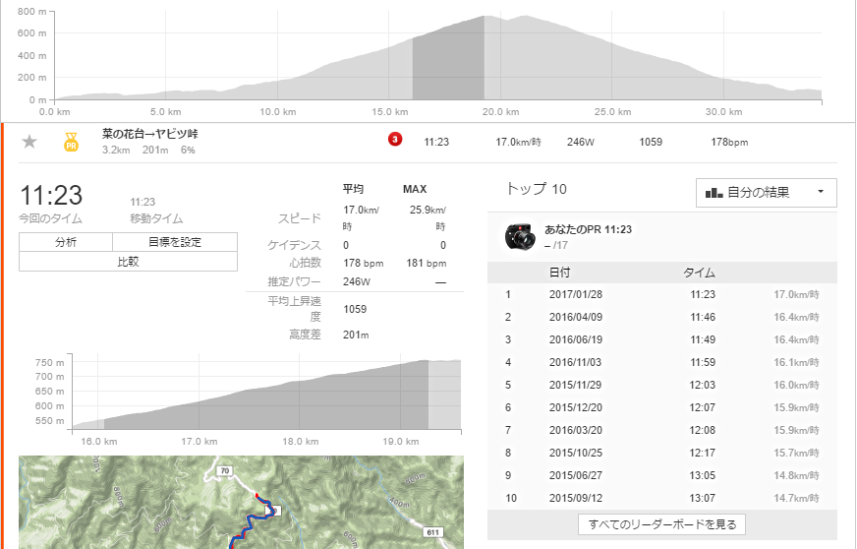Click the route on the terrain map
This screenshot has height=549, width=857.
[x=250, y=520]
